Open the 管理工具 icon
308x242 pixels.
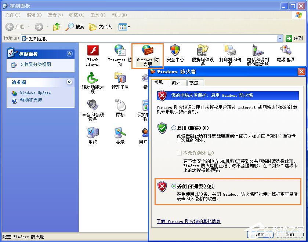[121, 81]
